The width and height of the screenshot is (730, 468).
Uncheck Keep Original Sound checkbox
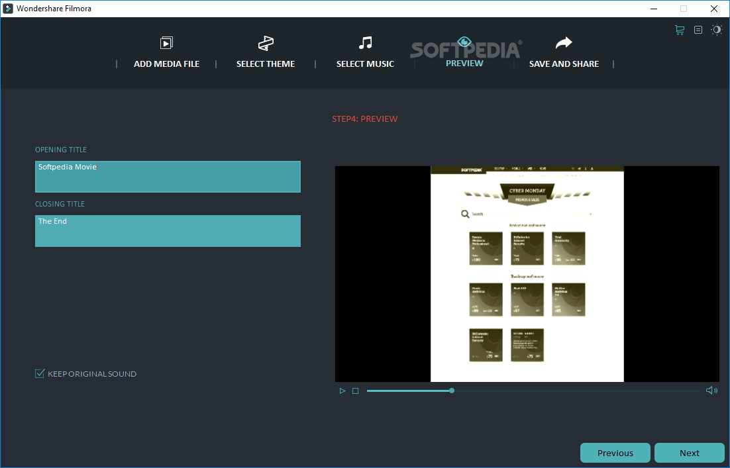(40, 373)
